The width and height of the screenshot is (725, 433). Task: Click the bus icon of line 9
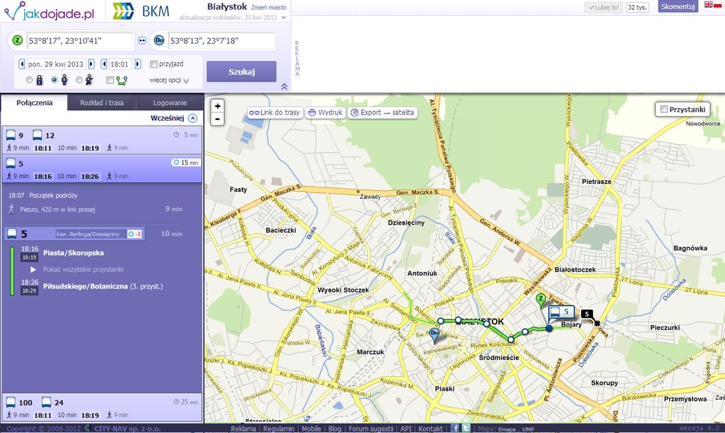11,135
